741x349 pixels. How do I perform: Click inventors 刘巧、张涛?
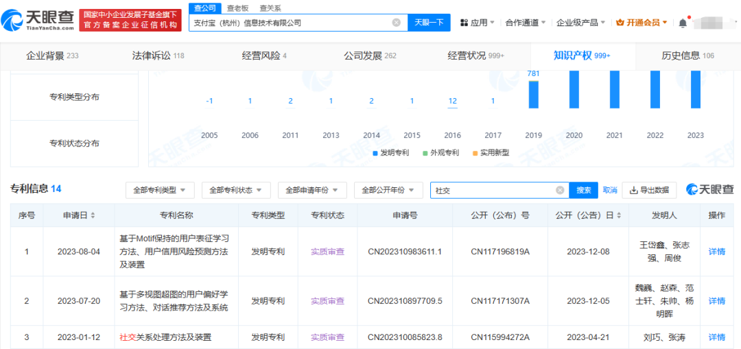pos(664,337)
